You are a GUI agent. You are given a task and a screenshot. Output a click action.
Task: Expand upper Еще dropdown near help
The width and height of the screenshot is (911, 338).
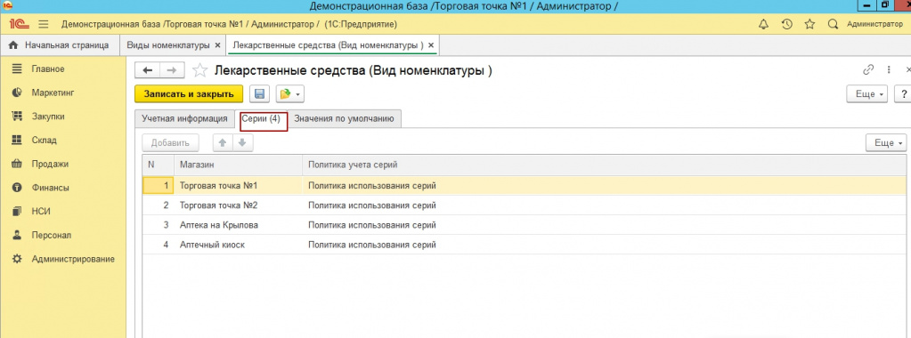coord(867,94)
